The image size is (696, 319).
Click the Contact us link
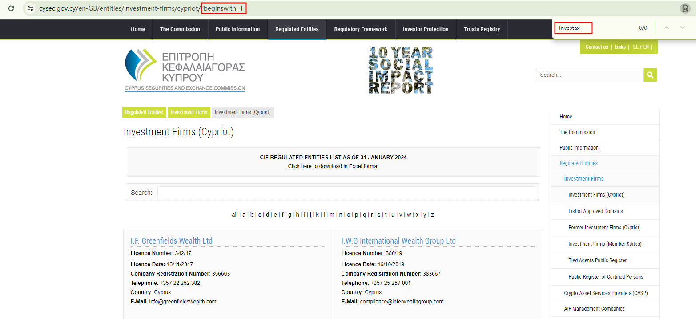597,47
